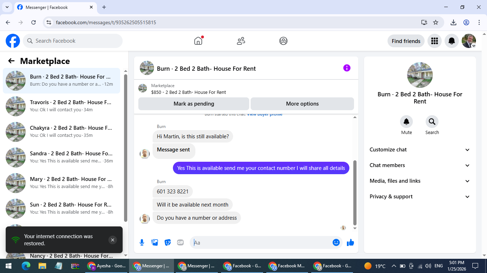This screenshot has width=487, height=273.
Task: Open the Chrome three-dot menu
Action: coord(479,22)
